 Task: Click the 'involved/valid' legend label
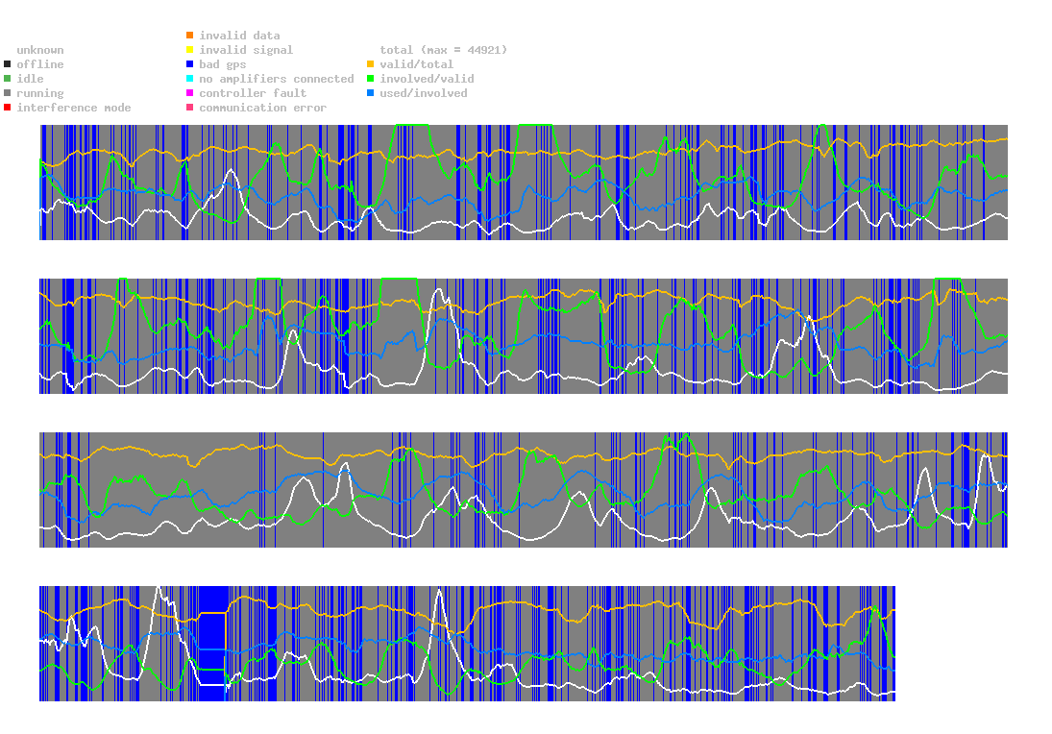pyautogui.click(x=427, y=79)
